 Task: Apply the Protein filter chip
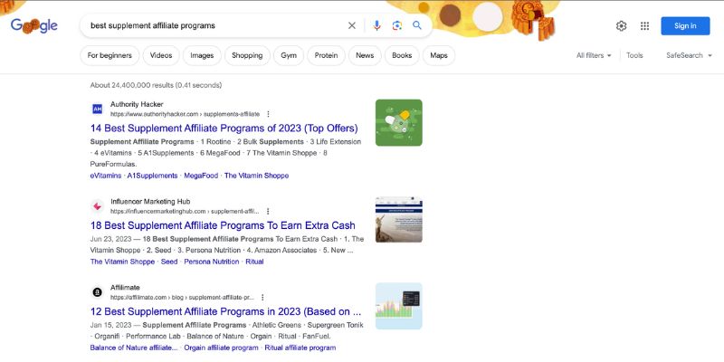click(326, 55)
